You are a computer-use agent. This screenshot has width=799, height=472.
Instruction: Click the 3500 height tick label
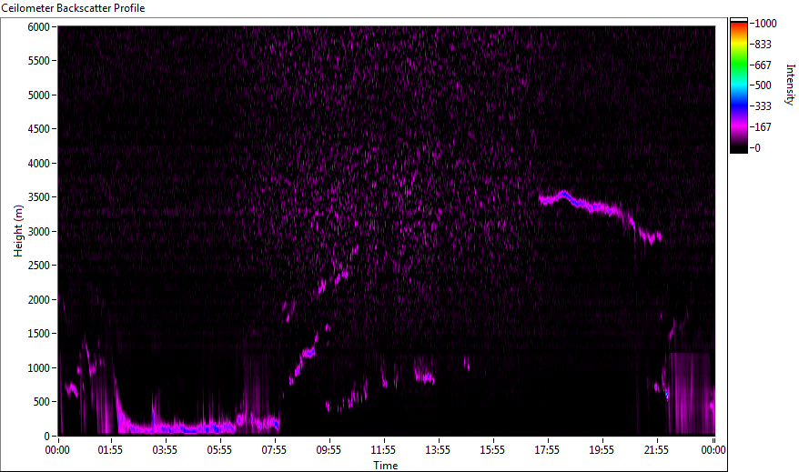click(x=38, y=197)
